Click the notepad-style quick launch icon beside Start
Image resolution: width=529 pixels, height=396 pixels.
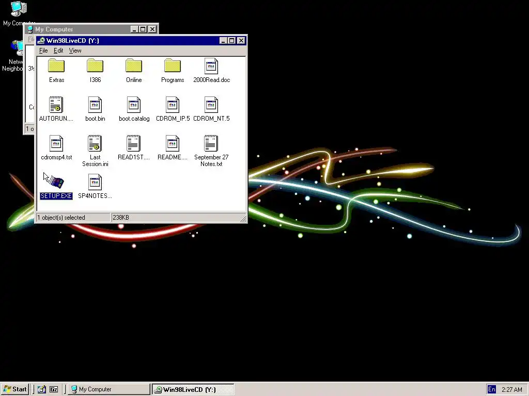[41, 389]
